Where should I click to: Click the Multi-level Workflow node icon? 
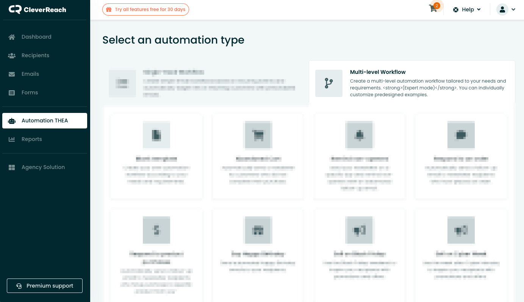[329, 83]
